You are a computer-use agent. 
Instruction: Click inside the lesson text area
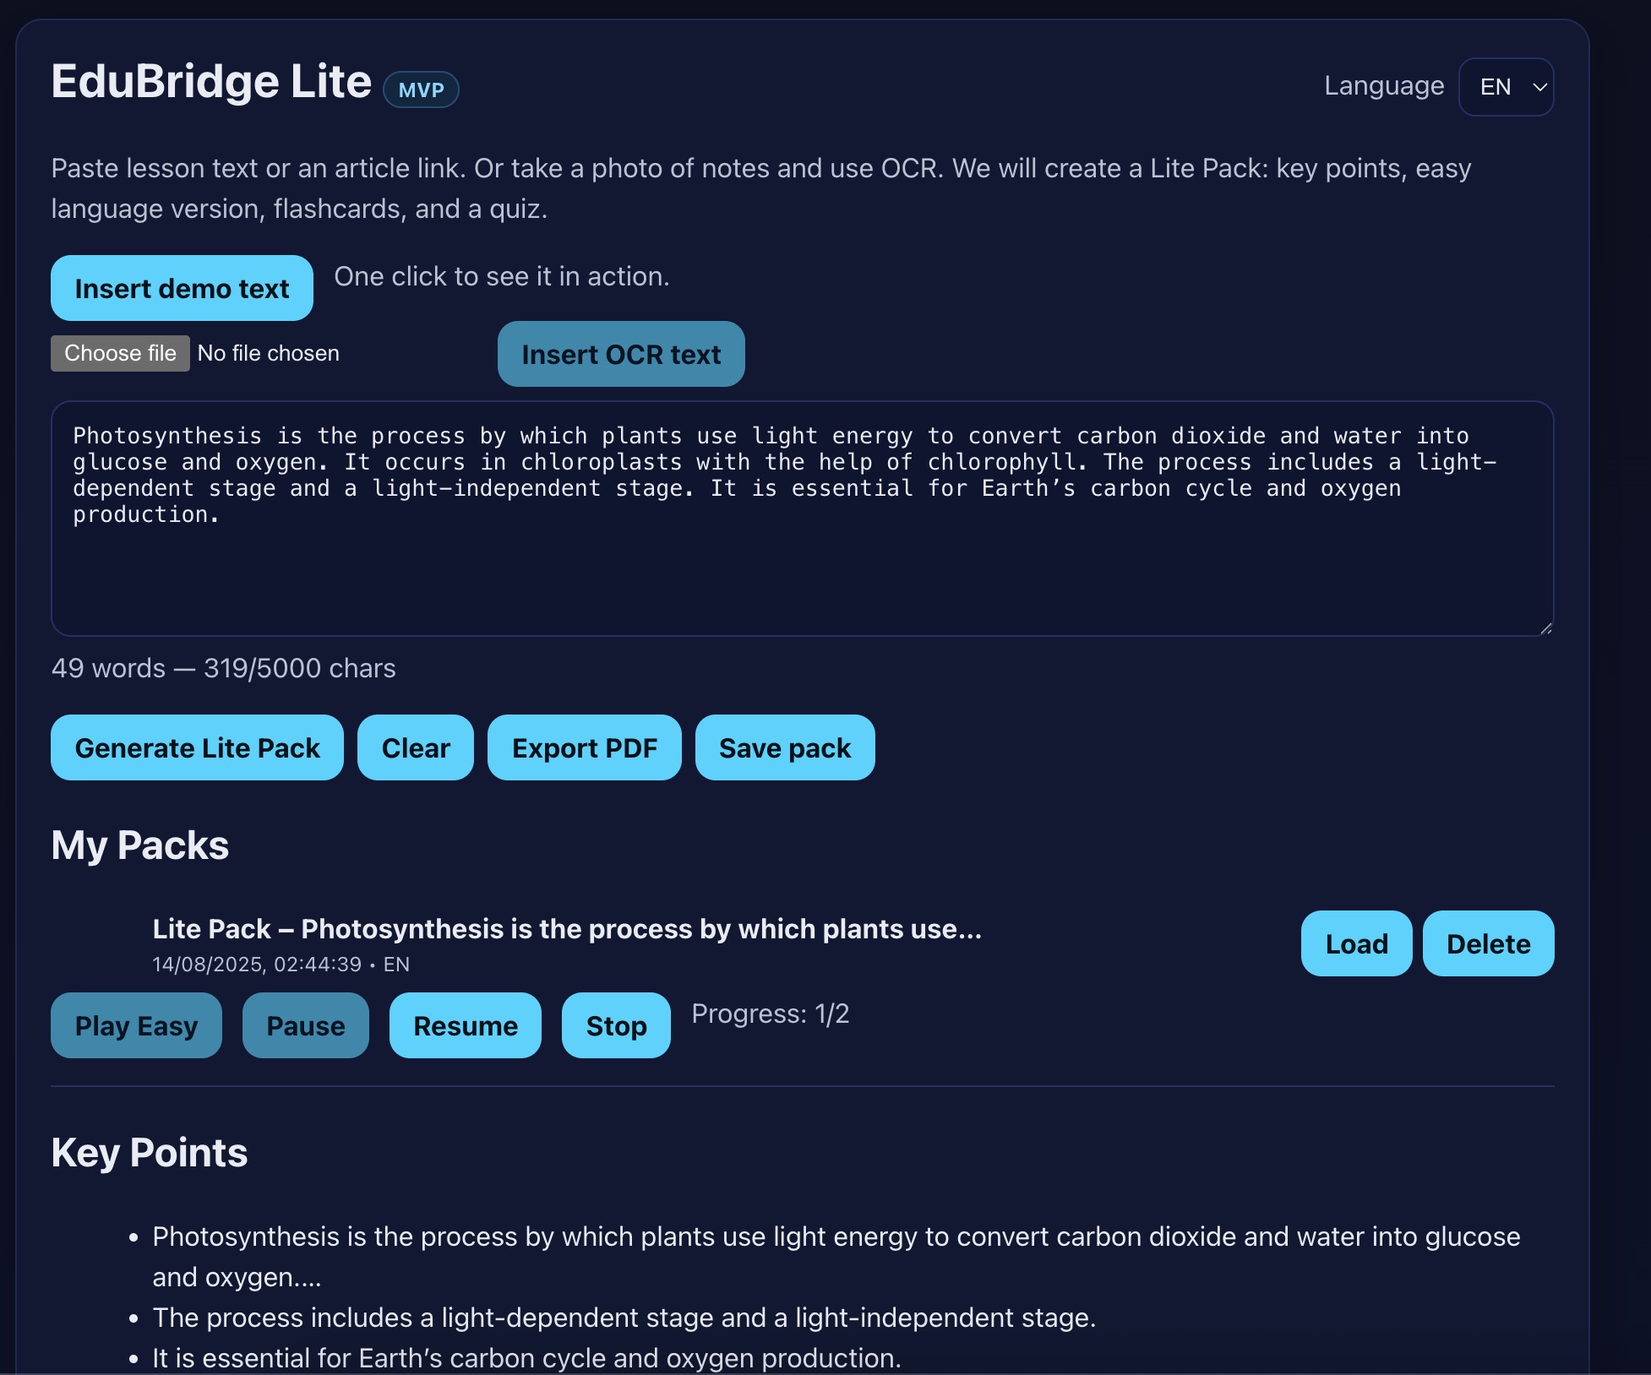[801, 557]
